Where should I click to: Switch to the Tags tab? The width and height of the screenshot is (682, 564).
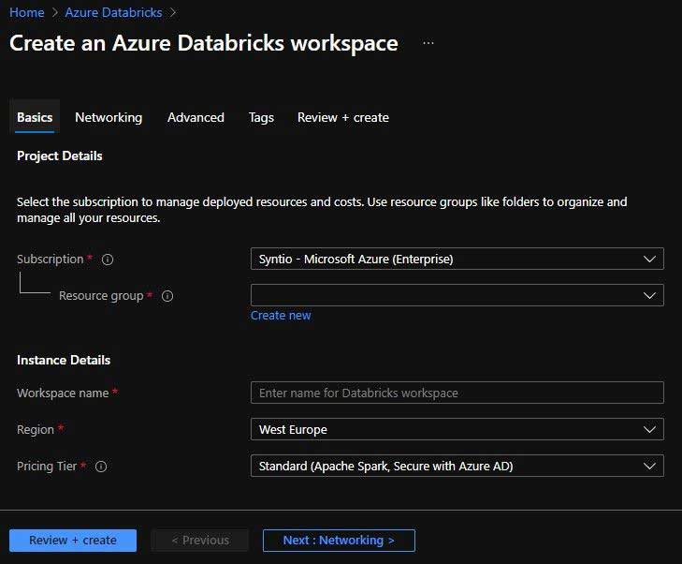(x=261, y=117)
